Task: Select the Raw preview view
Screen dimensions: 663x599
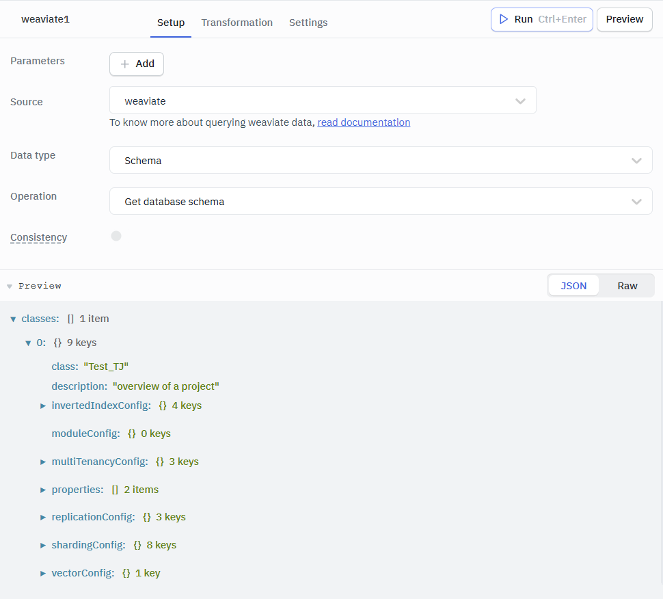Action: [x=627, y=286]
